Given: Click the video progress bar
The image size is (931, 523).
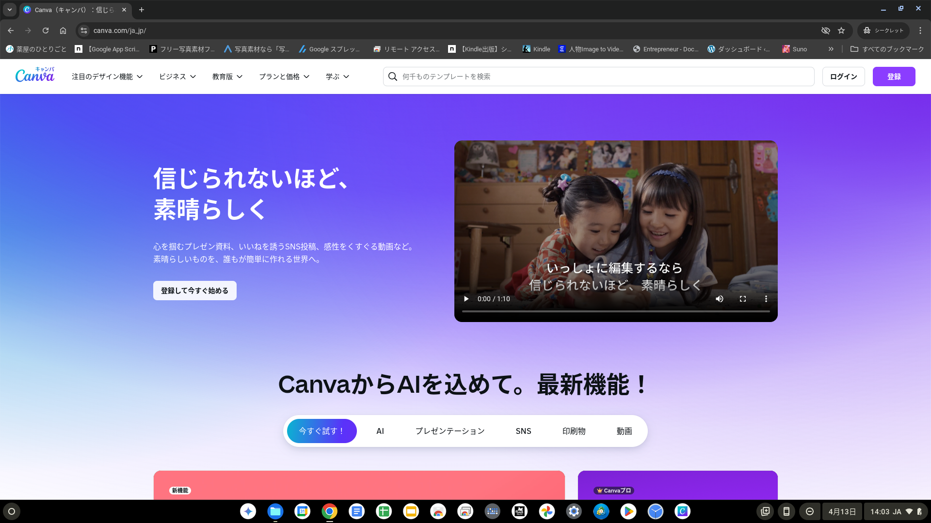Looking at the screenshot, I should tap(616, 311).
